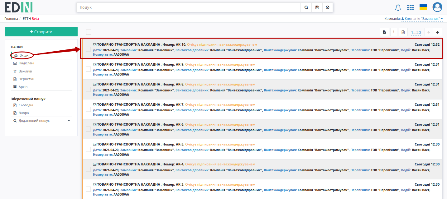Check the box for document АК-7
The width and height of the screenshot is (447, 199).
(88, 109)
